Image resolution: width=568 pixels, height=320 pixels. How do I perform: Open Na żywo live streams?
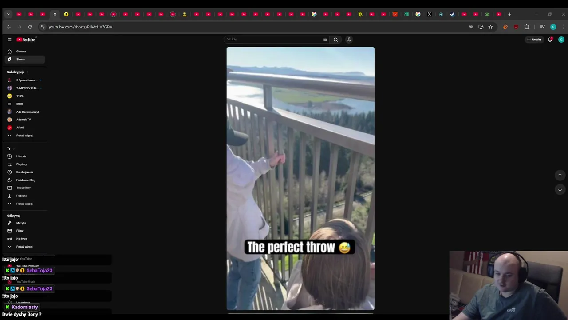25,239
